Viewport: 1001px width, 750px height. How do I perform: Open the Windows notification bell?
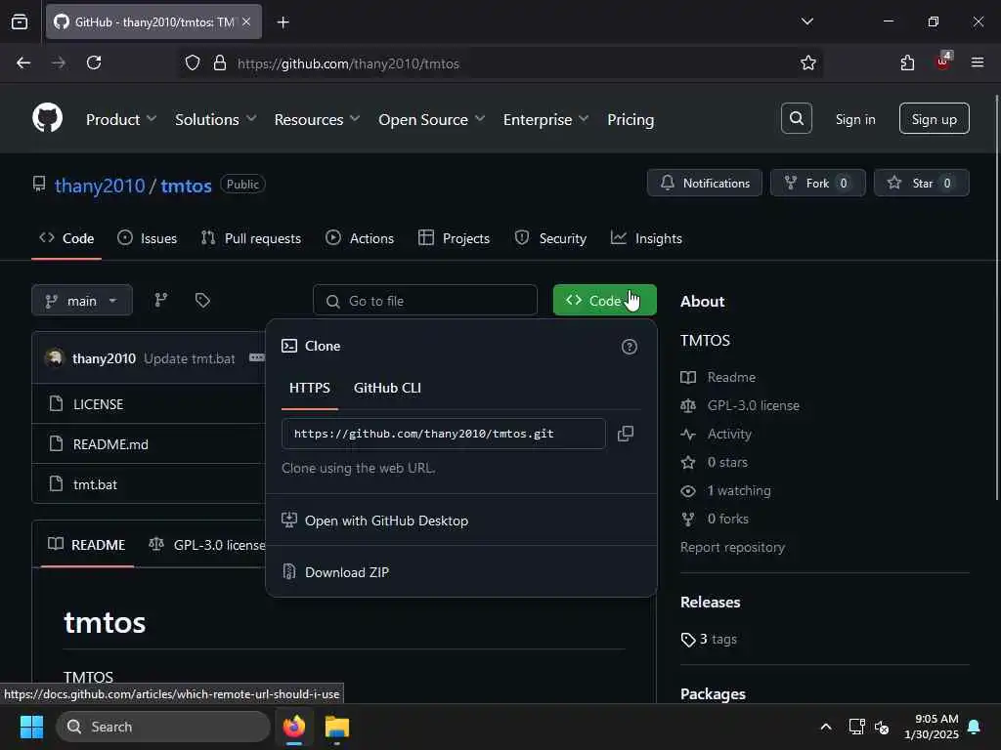pos(974,727)
